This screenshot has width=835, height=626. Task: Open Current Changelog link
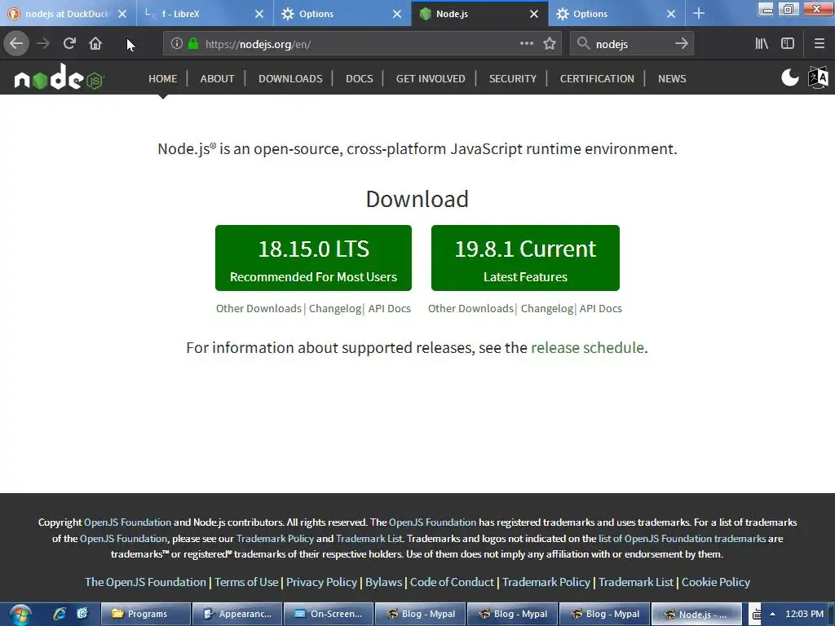click(x=547, y=309)
